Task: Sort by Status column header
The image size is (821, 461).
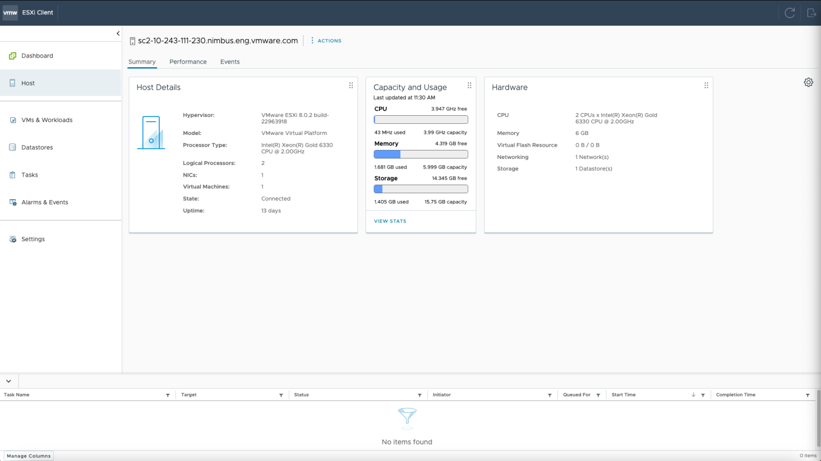Action: point(301,395)
